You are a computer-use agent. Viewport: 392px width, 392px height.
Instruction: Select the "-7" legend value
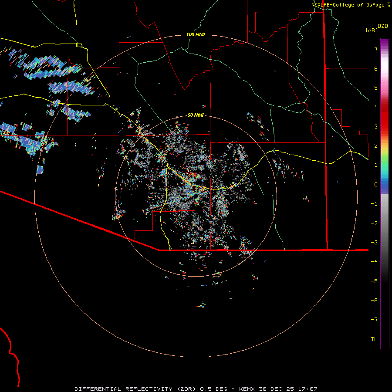point(374,320)
